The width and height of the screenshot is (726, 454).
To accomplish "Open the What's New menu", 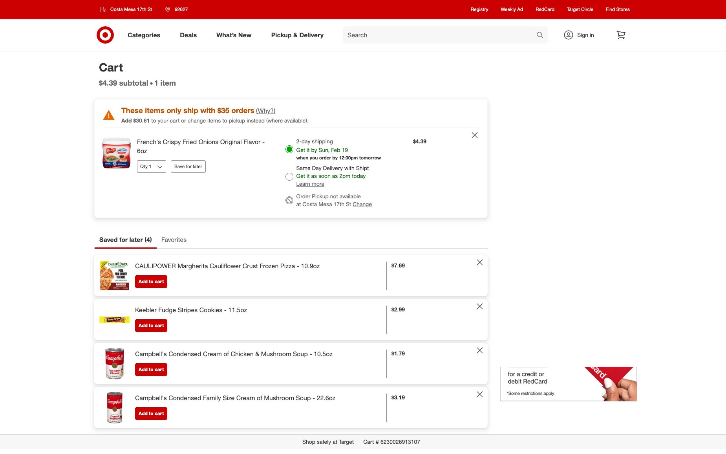I will 234,35.
